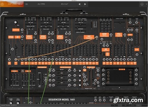The image size is (148, 107).
Task: Click the ADSR OUT jack
Action: [111, 34]
